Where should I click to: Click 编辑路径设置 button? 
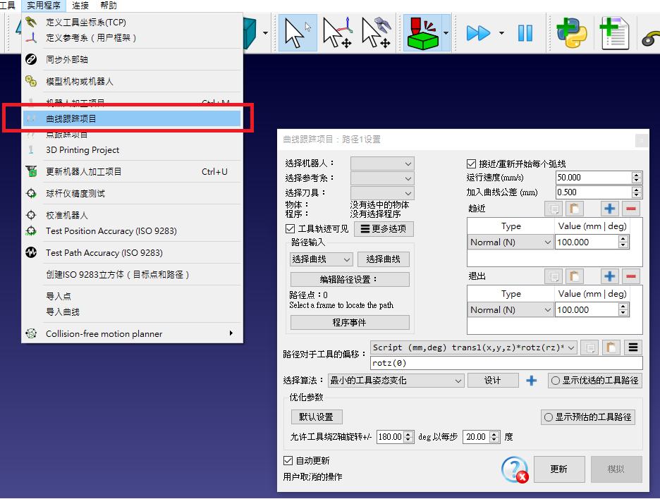click(x=350, y=279)
